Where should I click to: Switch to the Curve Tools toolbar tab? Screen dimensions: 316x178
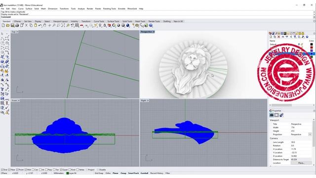click(x=99, y=21)
